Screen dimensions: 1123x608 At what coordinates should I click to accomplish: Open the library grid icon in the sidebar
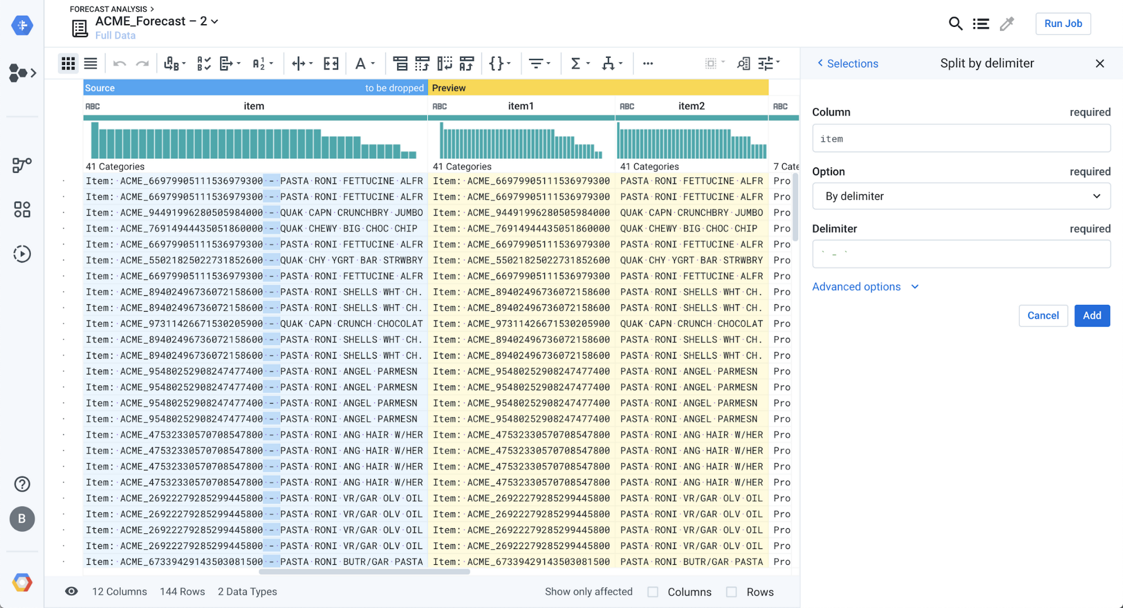pos(22,210)
